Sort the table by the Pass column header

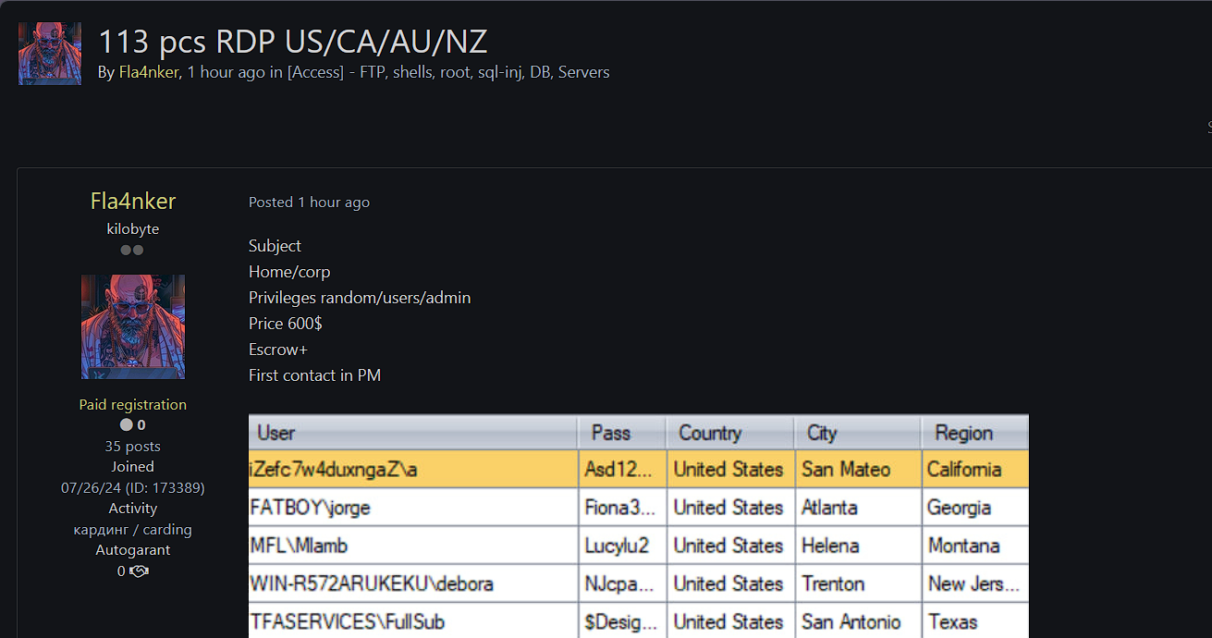[621, 433]
